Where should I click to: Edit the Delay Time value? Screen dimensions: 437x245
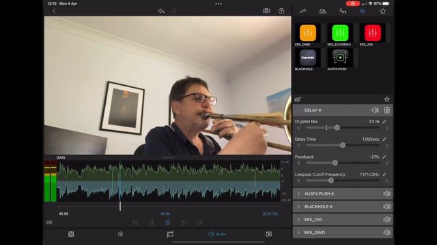tap(384, 139)
